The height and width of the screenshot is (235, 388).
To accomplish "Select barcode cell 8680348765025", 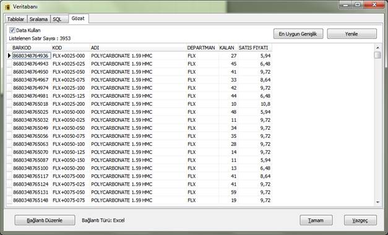I will click(32, 112).
